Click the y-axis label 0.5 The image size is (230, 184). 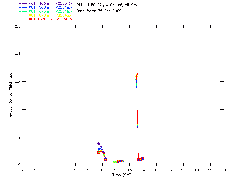pos(18,26)
